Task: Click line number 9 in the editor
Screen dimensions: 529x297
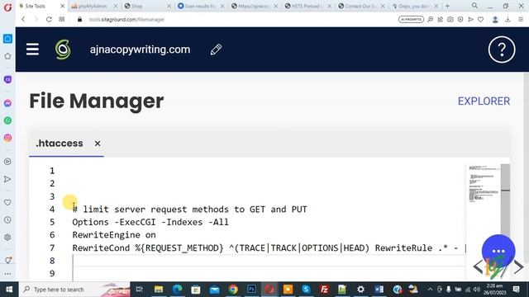Action: pyautogui.click(x=52, y=273)
